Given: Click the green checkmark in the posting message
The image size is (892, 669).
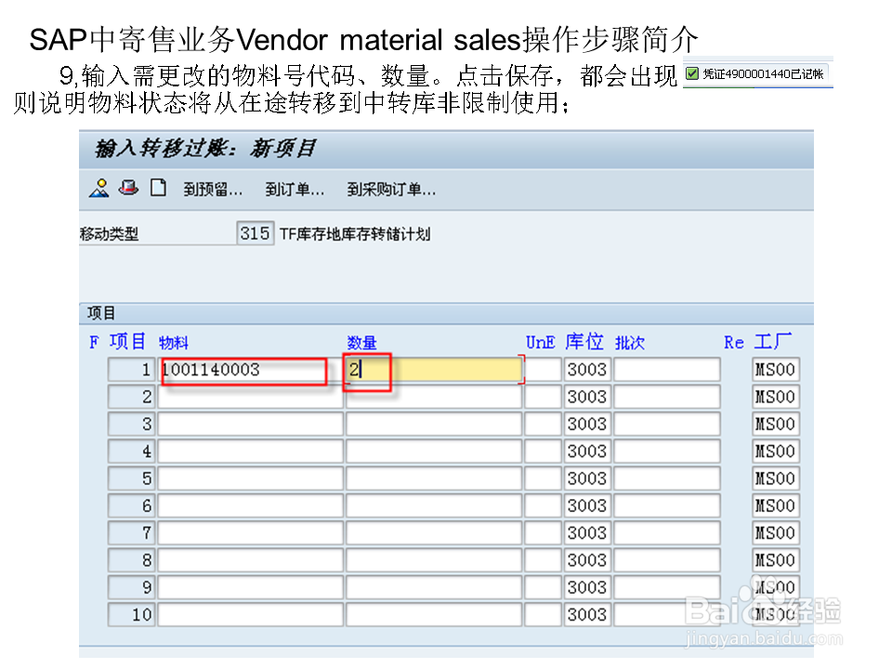Looking at the screenshot, I should click(689, 73).
